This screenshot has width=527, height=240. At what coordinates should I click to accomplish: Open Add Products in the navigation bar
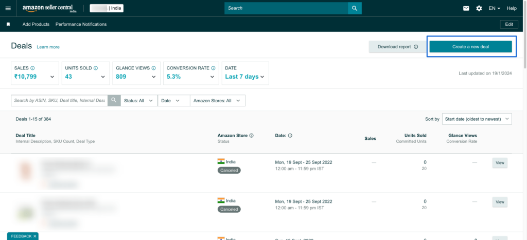click(x=36, y=24)
